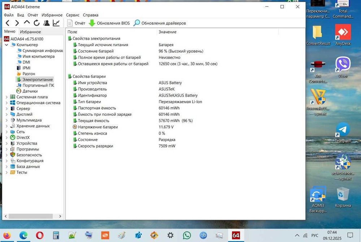The width and height of the screenshot is (361, 242).
Task: Open WhatsApp from the taskbar
Action: 187,236
